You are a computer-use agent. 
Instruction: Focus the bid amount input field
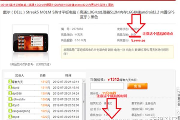pos(107,86)
